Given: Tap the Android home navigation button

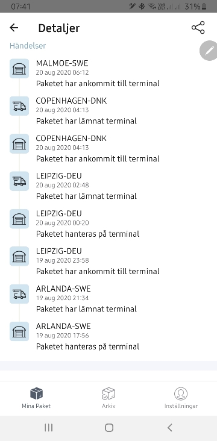Looking at the screenshot, I should pyautogui.click(x=109, y=428).
